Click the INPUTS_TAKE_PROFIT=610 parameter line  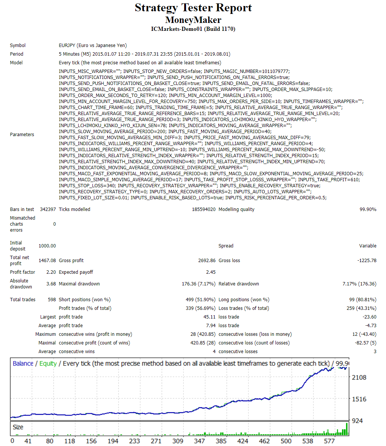tap(329, 180)
